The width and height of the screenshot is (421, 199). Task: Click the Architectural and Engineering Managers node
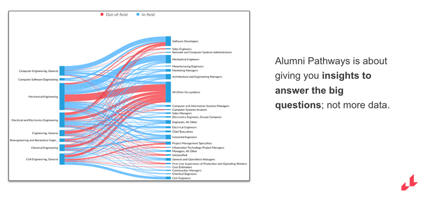coord(168,77)
